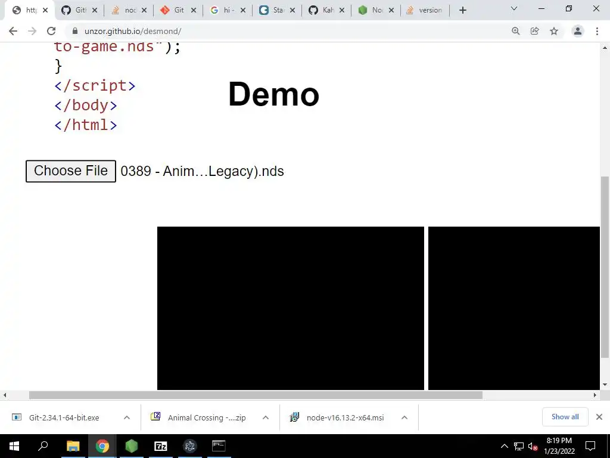
Task: Click the </script> code line
Action: 95,86
